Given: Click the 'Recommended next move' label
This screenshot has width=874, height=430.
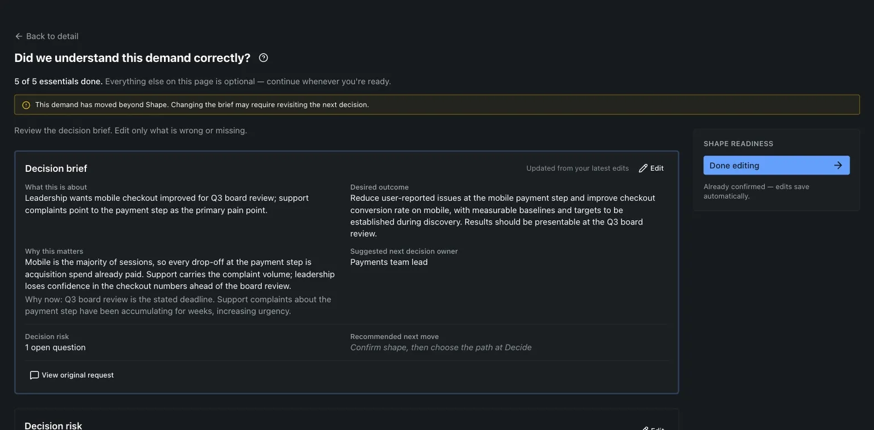Looking at the screenshot, I should [395, 337].
